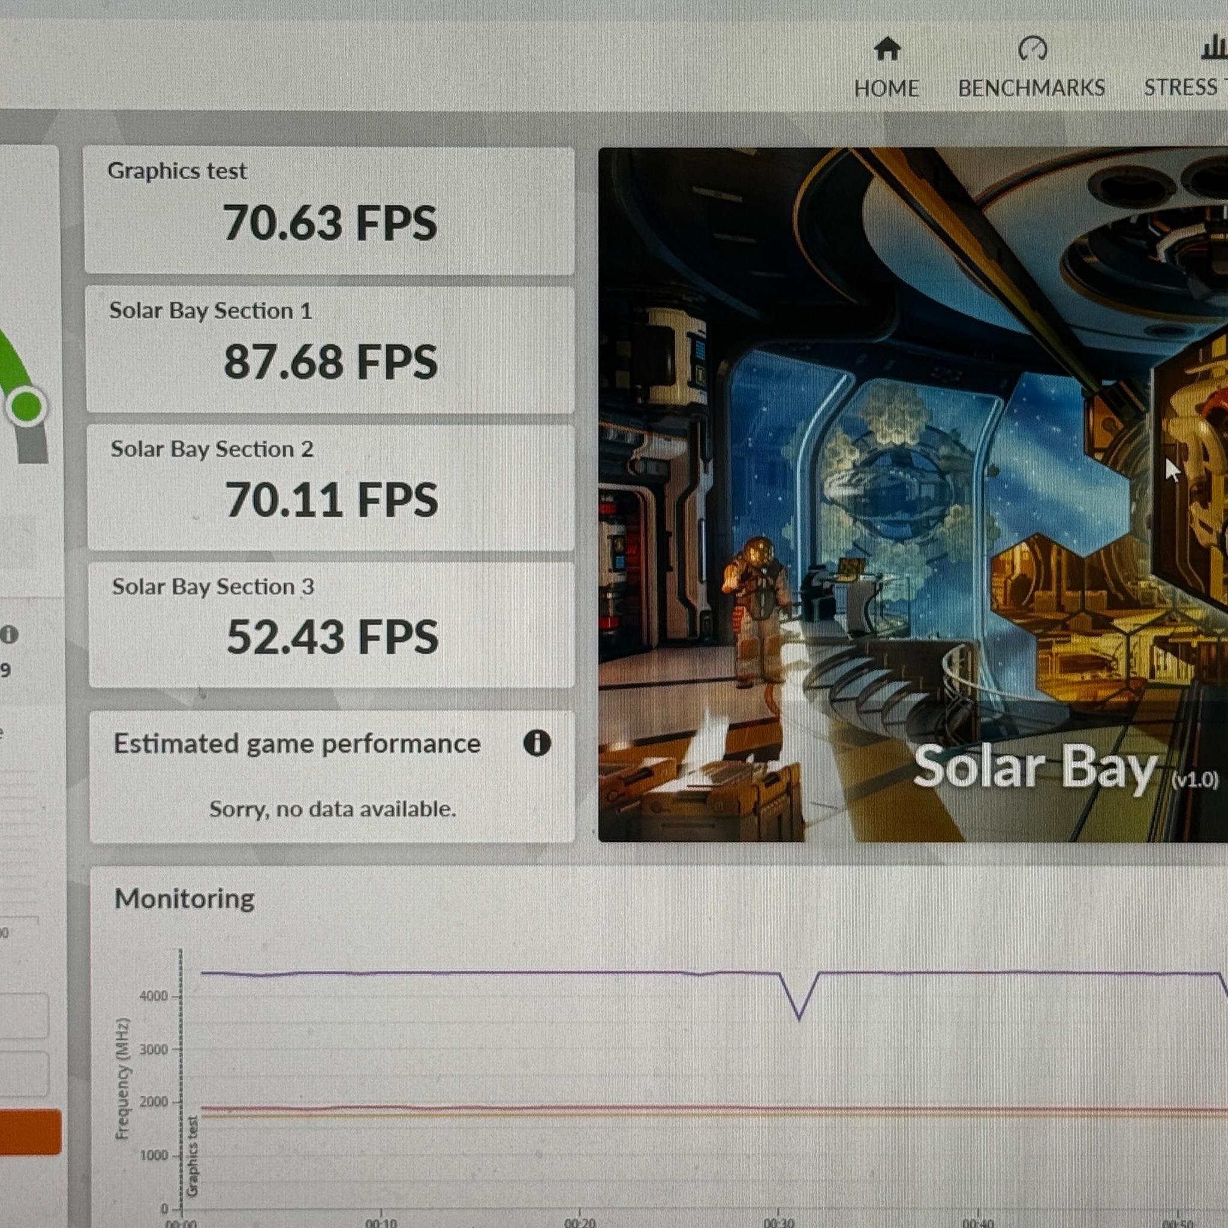Click the BENCHMARKS menu label
1228x1228 pixels.
coord(1031,88)
